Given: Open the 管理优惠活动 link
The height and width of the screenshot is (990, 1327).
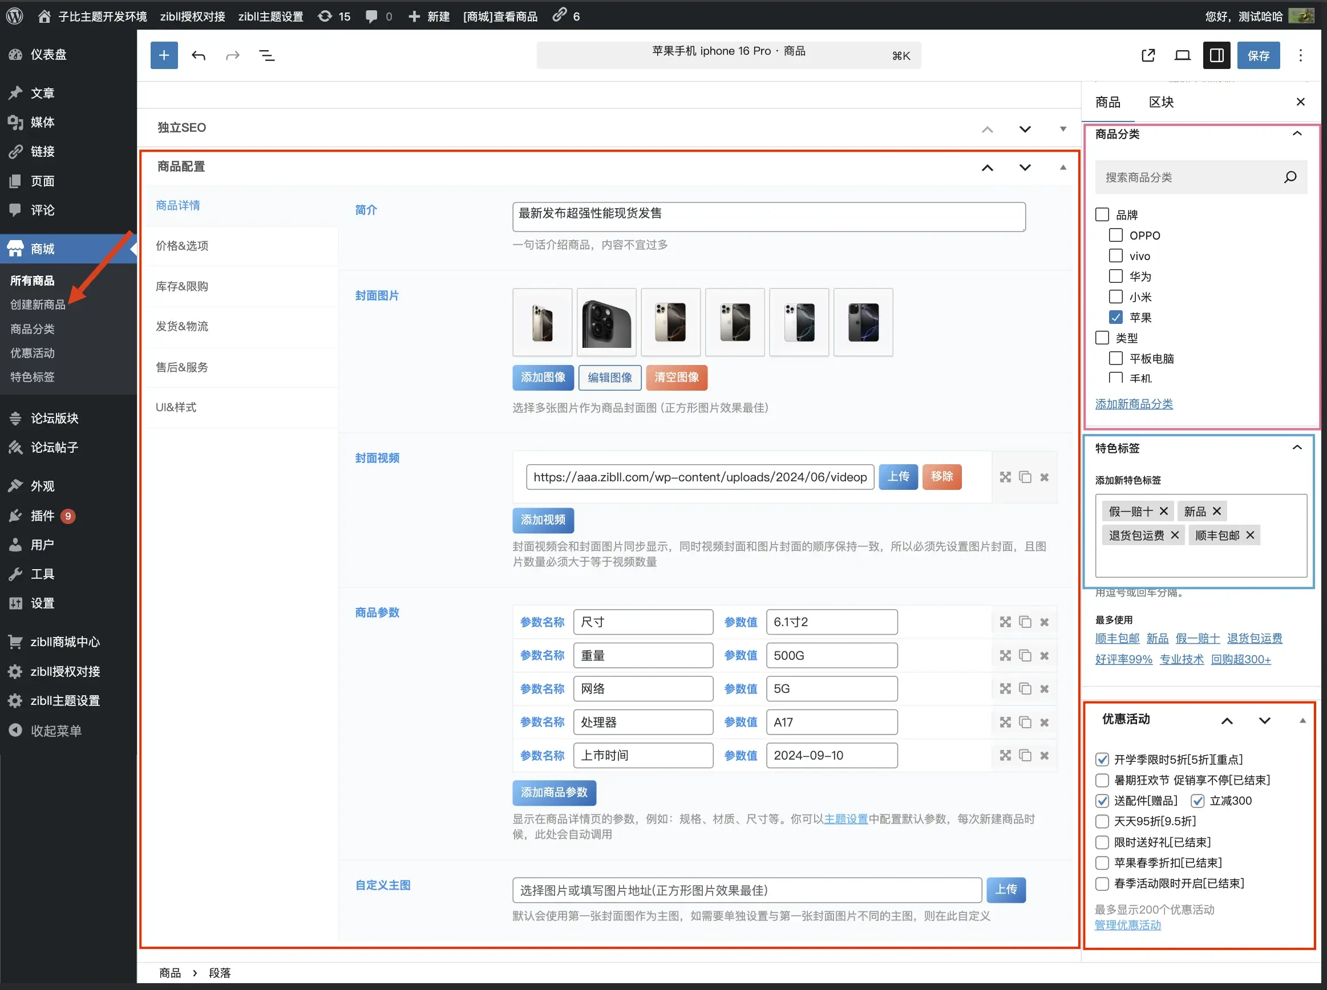Looking at the screenshot, I should coord(1127,924).
